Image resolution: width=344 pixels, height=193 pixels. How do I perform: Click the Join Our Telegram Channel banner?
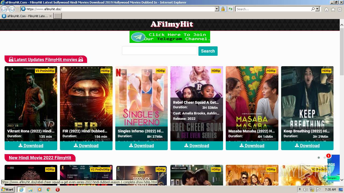(170, 37)
